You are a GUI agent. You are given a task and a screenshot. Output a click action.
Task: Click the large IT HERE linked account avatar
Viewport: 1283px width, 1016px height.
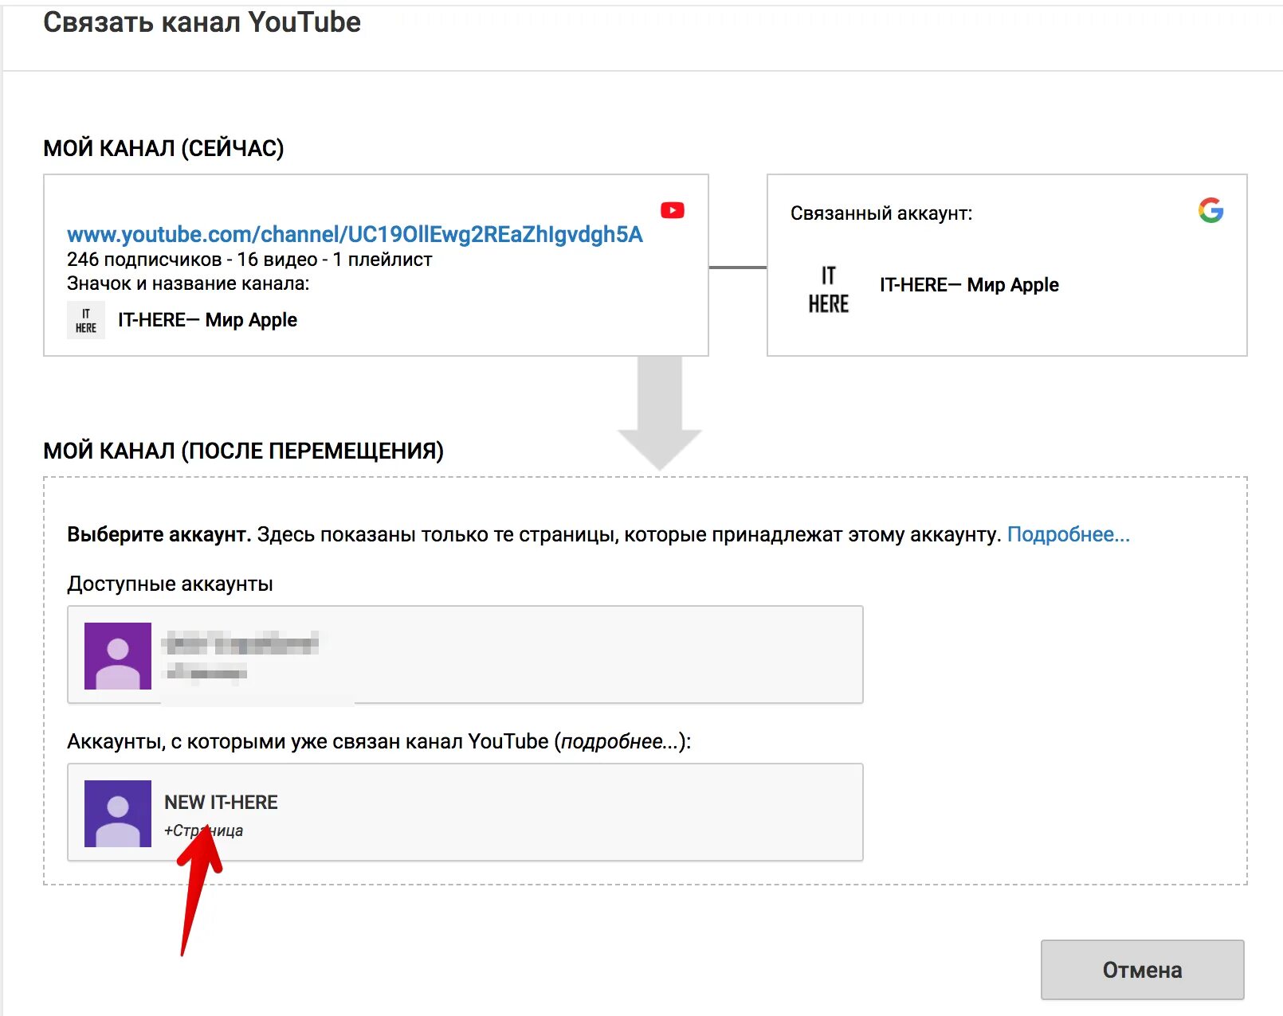tap(828, 290)
